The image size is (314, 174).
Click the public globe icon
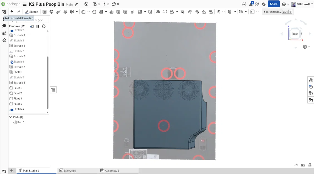pos(86,4)
